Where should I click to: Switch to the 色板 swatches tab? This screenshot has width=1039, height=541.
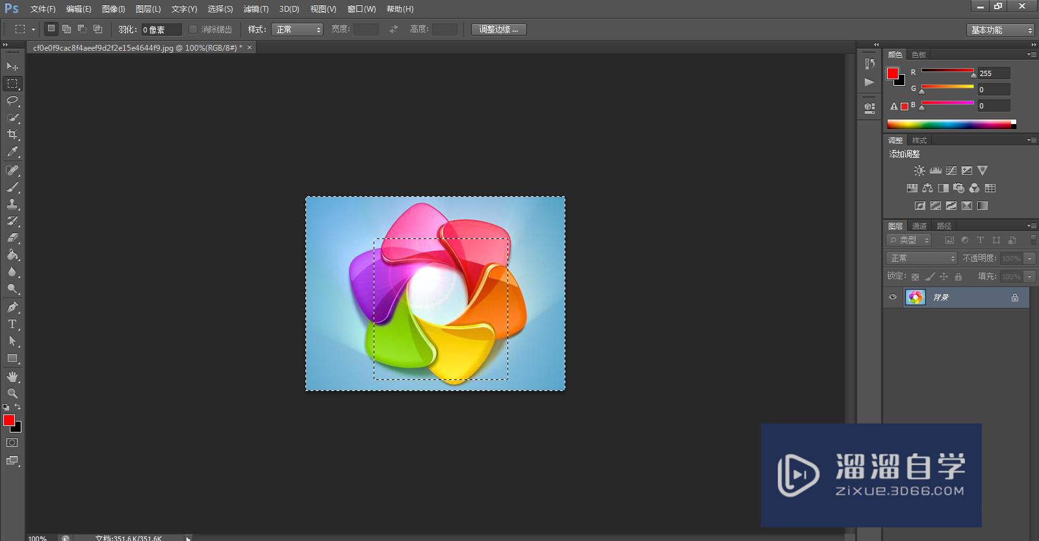click(x=919, y=55)
